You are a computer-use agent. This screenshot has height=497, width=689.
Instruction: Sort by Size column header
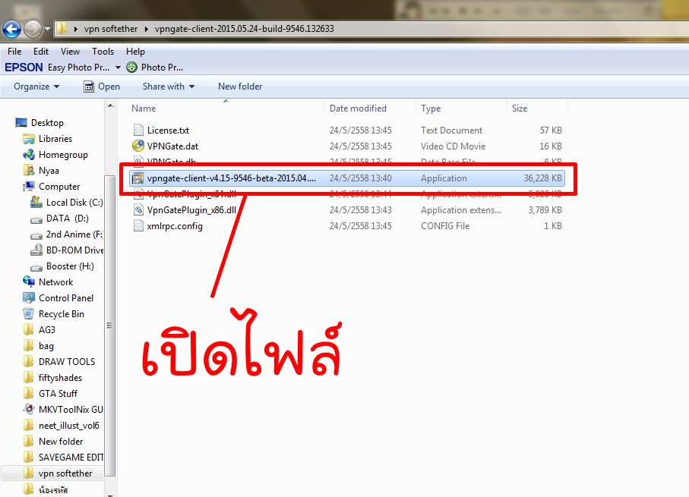pos(520,109)
